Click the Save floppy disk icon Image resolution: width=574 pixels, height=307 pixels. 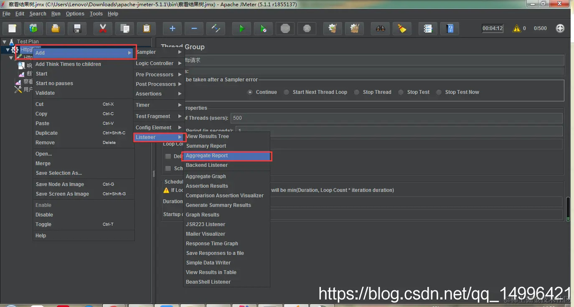[77, 28]
